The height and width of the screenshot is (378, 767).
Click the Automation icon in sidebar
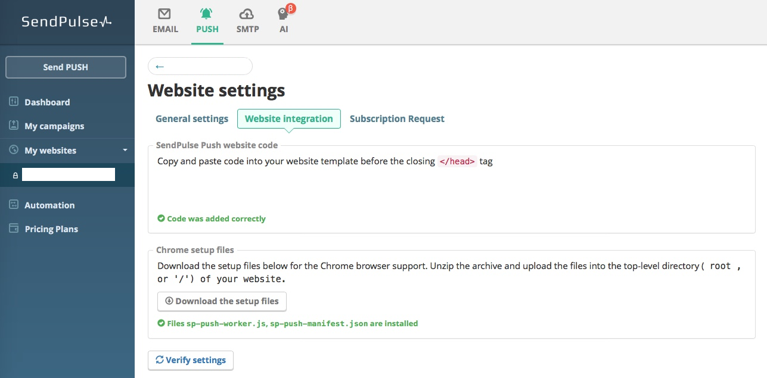pos(14,205)
